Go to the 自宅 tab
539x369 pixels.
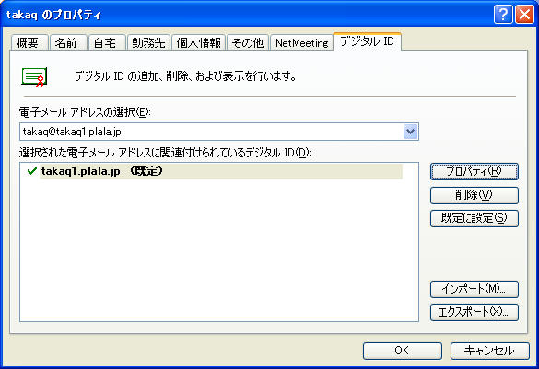pyautogui.click(x=107, y=42)
